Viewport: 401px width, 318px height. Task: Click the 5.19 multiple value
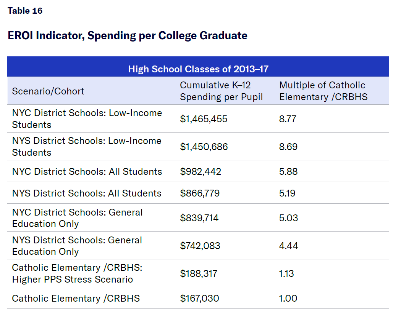coord(287,193)
